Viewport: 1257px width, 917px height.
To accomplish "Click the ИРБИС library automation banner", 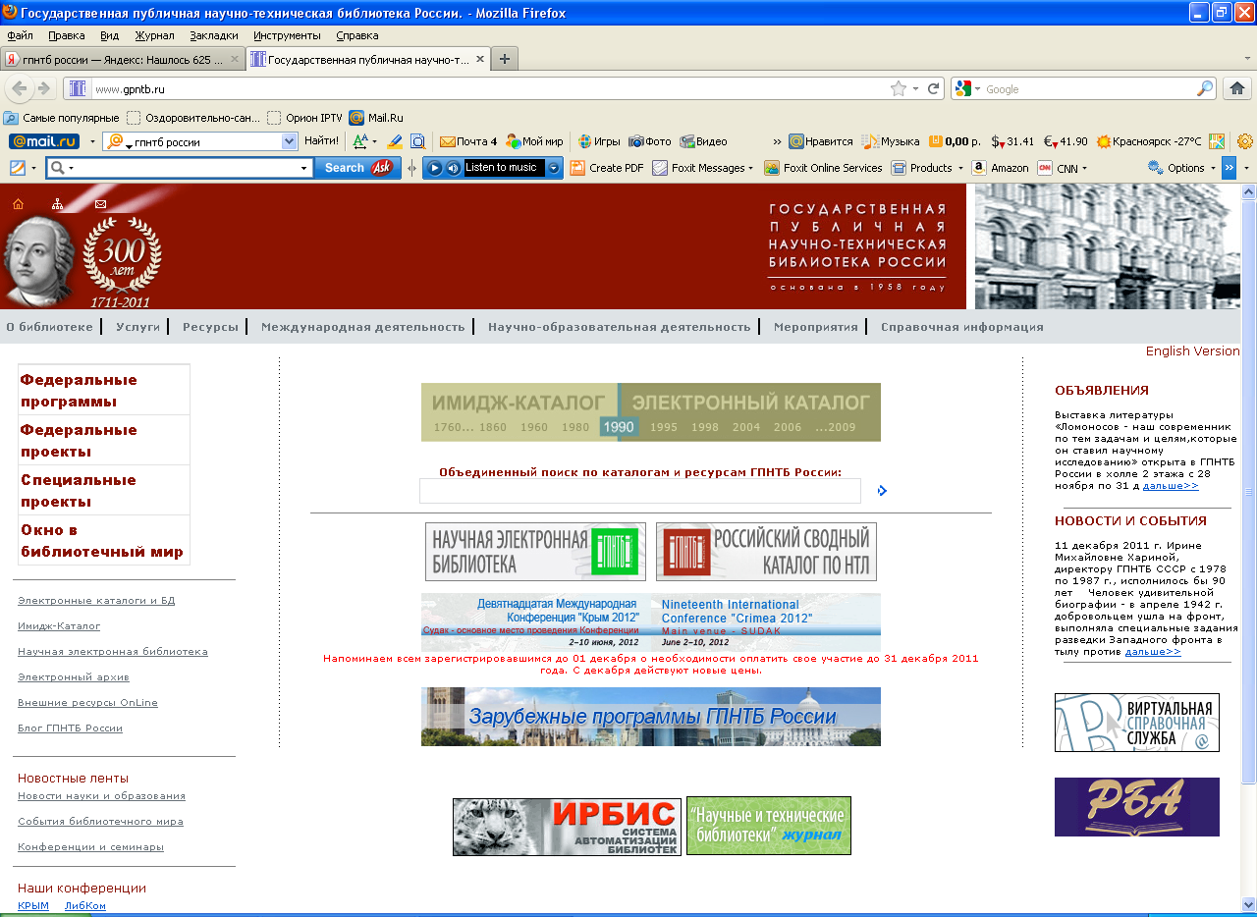I will pos(567,827).
